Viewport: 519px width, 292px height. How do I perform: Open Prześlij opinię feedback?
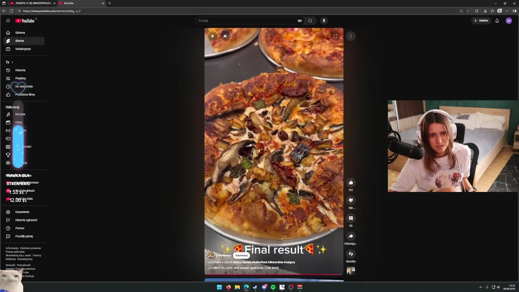coord(24,236)
